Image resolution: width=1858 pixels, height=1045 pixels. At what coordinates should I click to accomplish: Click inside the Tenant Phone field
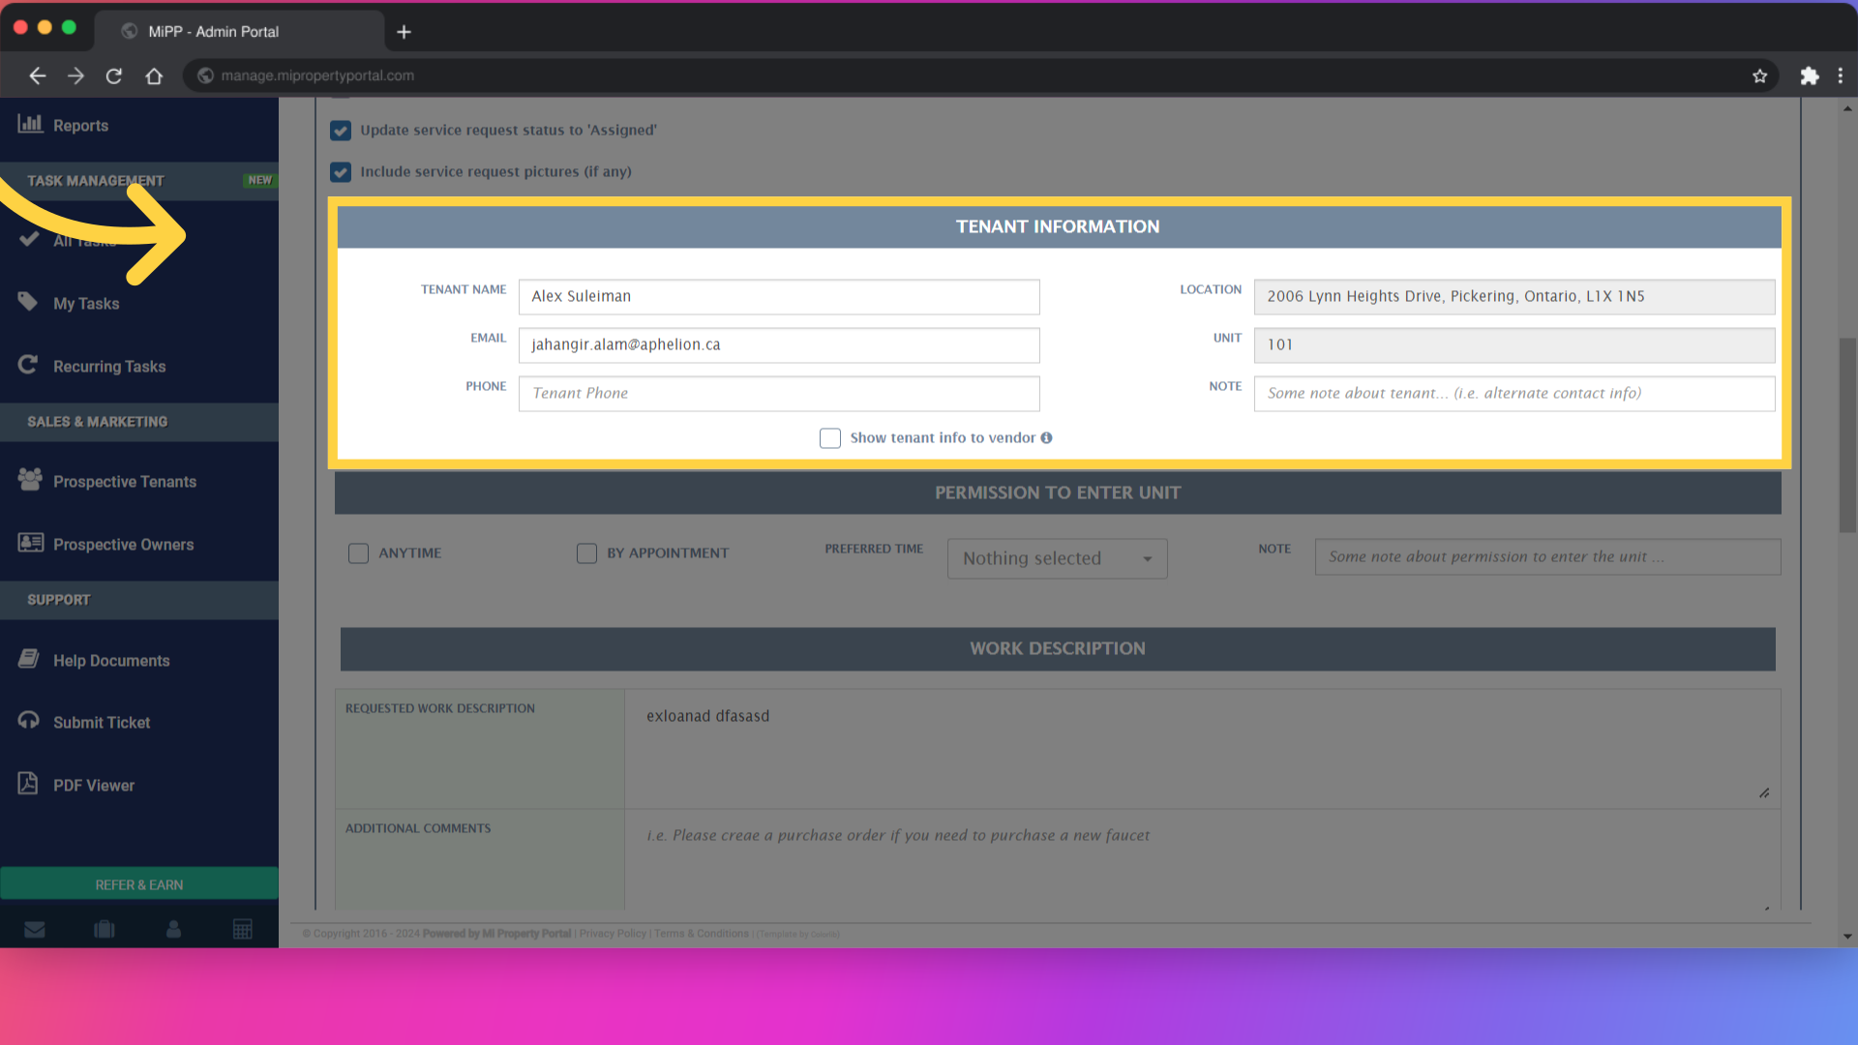coord(779,394)
